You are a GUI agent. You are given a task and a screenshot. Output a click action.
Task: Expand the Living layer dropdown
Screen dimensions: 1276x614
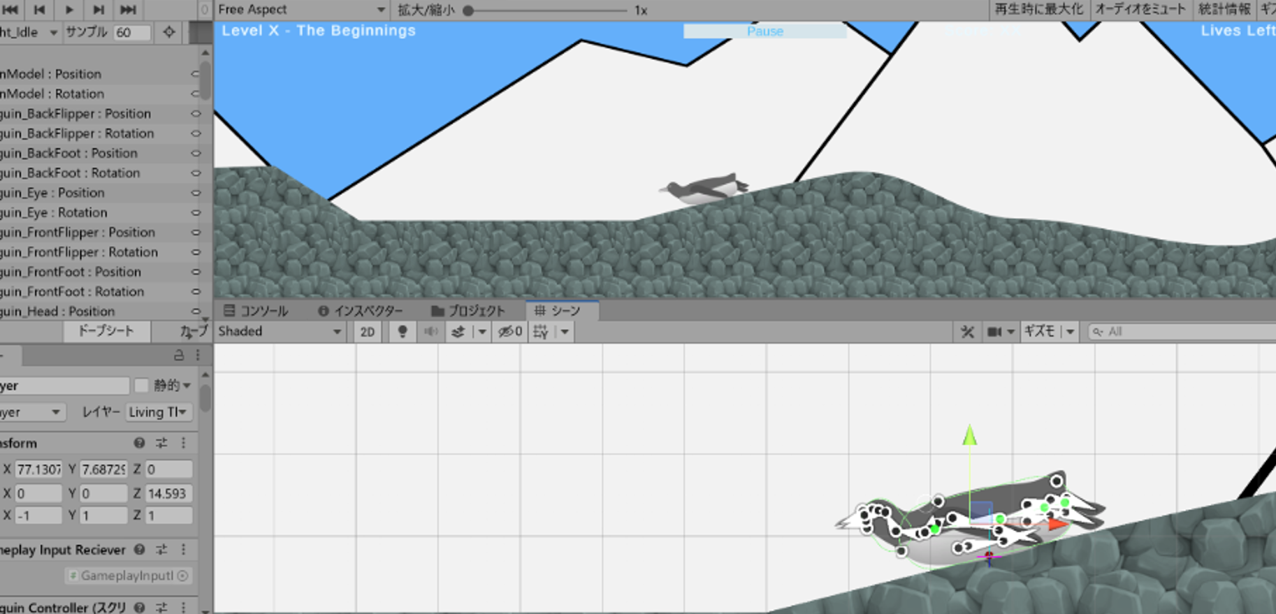click(158, 412)
